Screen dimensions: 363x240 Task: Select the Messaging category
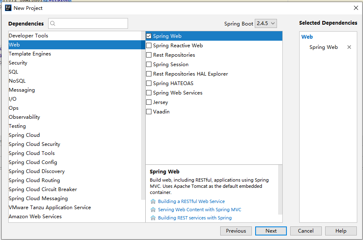(75, 90)
